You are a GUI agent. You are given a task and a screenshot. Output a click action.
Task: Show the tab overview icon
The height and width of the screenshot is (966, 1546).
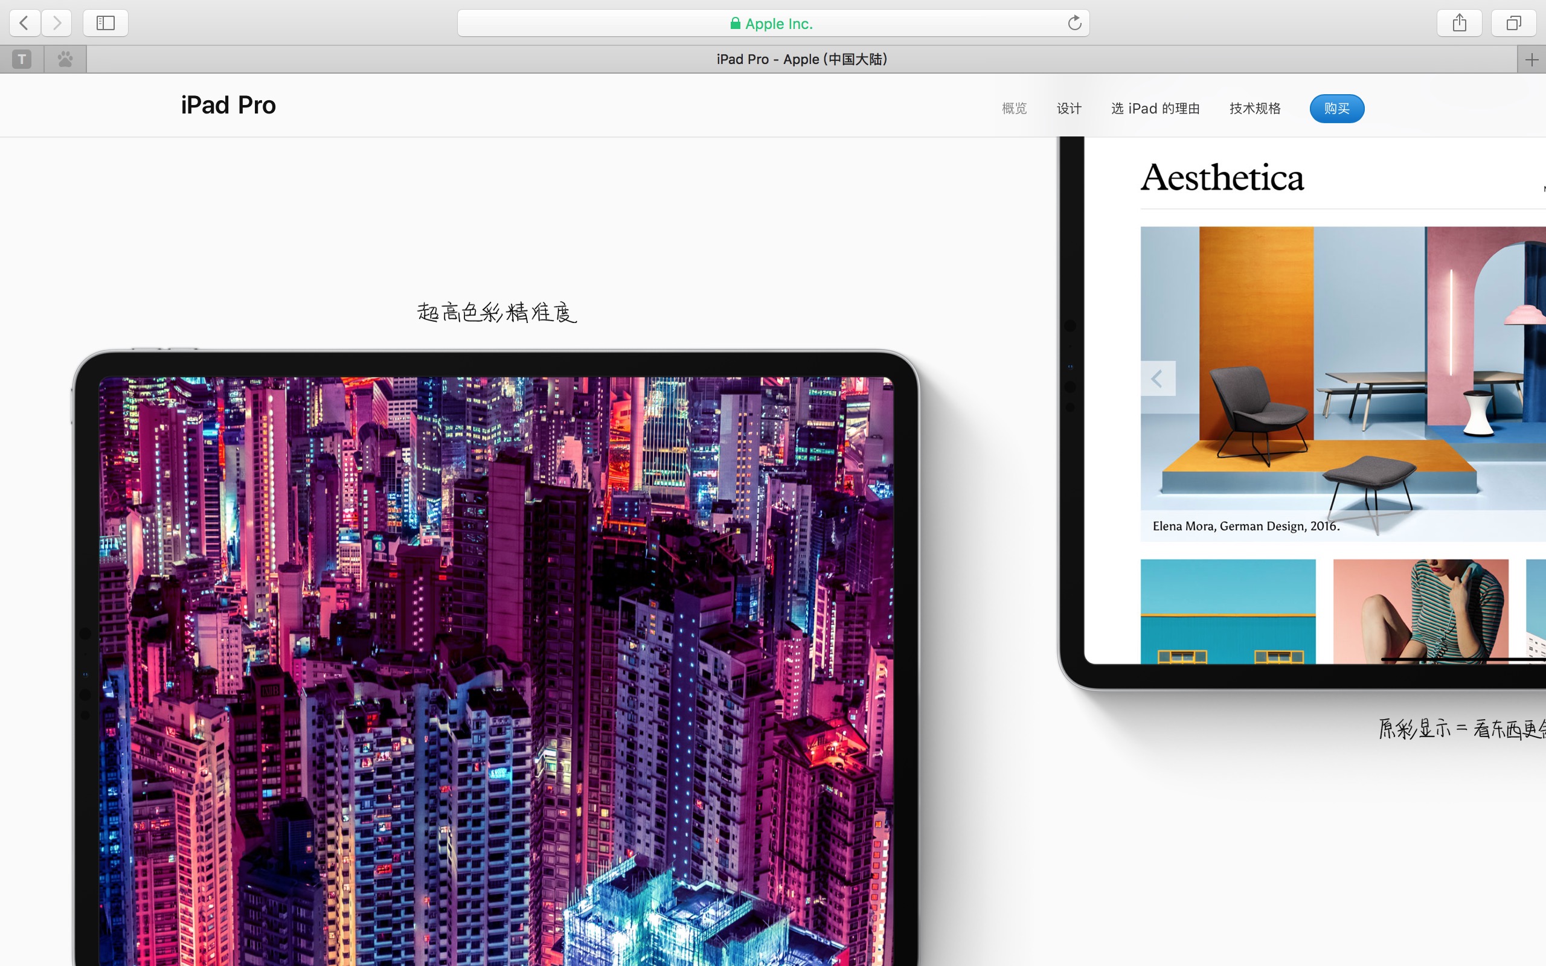point(1513,23)
